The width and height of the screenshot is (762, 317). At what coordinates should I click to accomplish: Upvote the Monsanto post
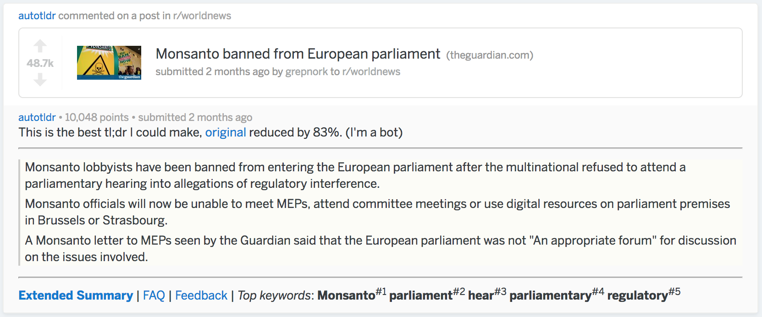pos(40,46)
